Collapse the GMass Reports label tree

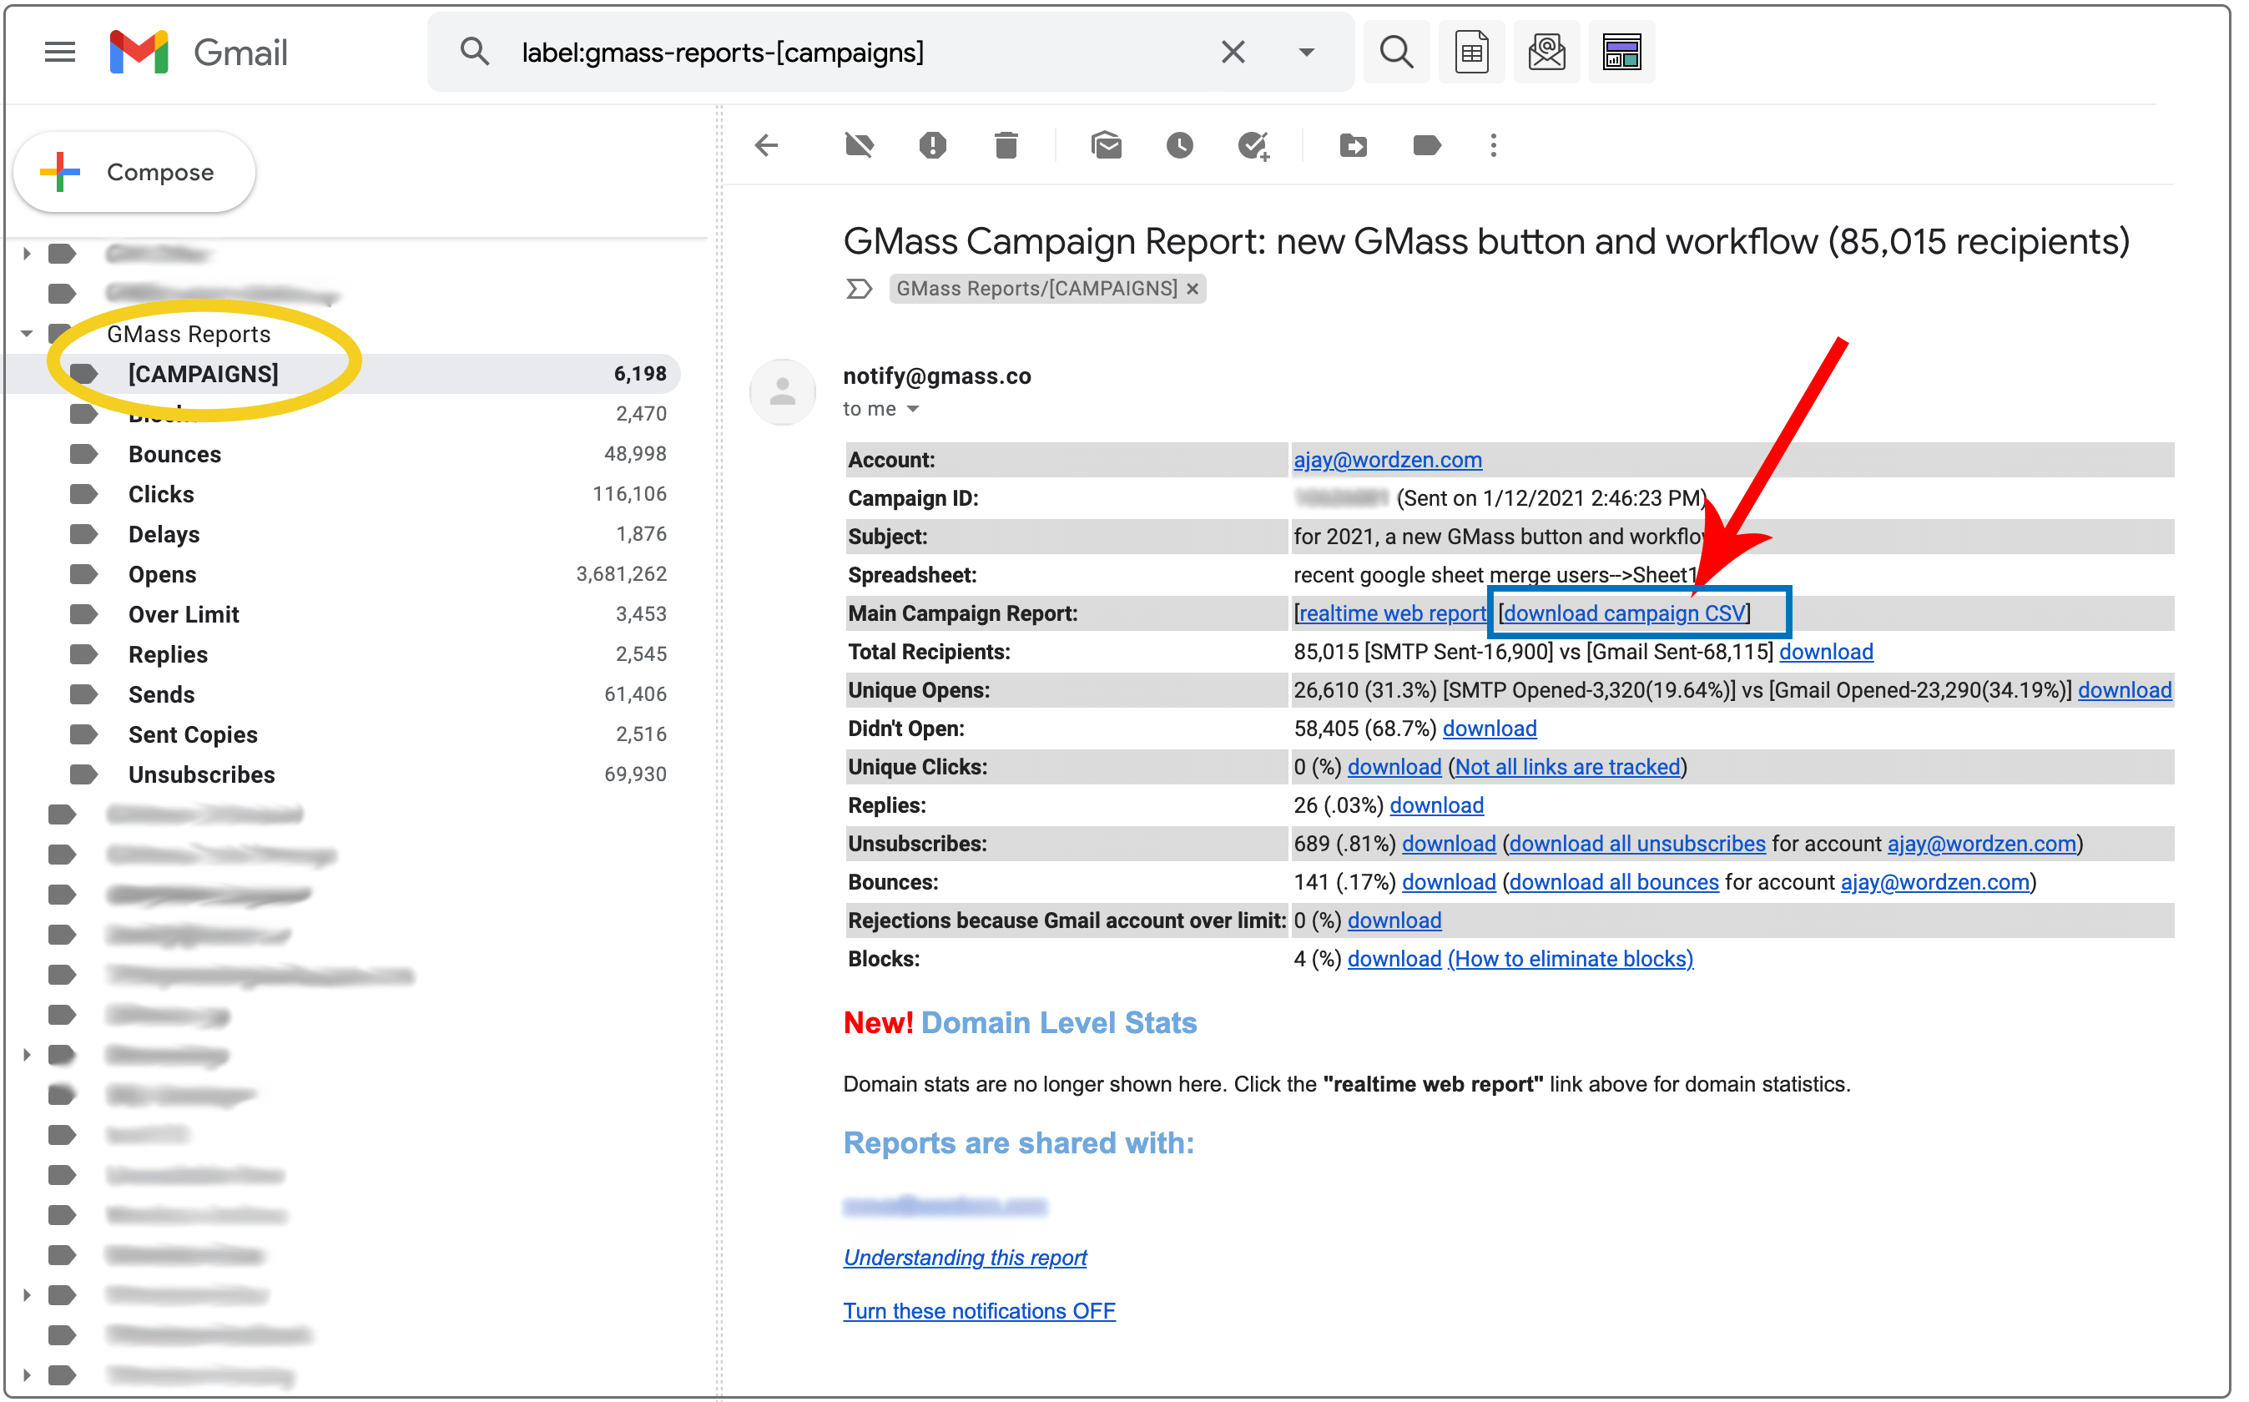pos(27,335)
